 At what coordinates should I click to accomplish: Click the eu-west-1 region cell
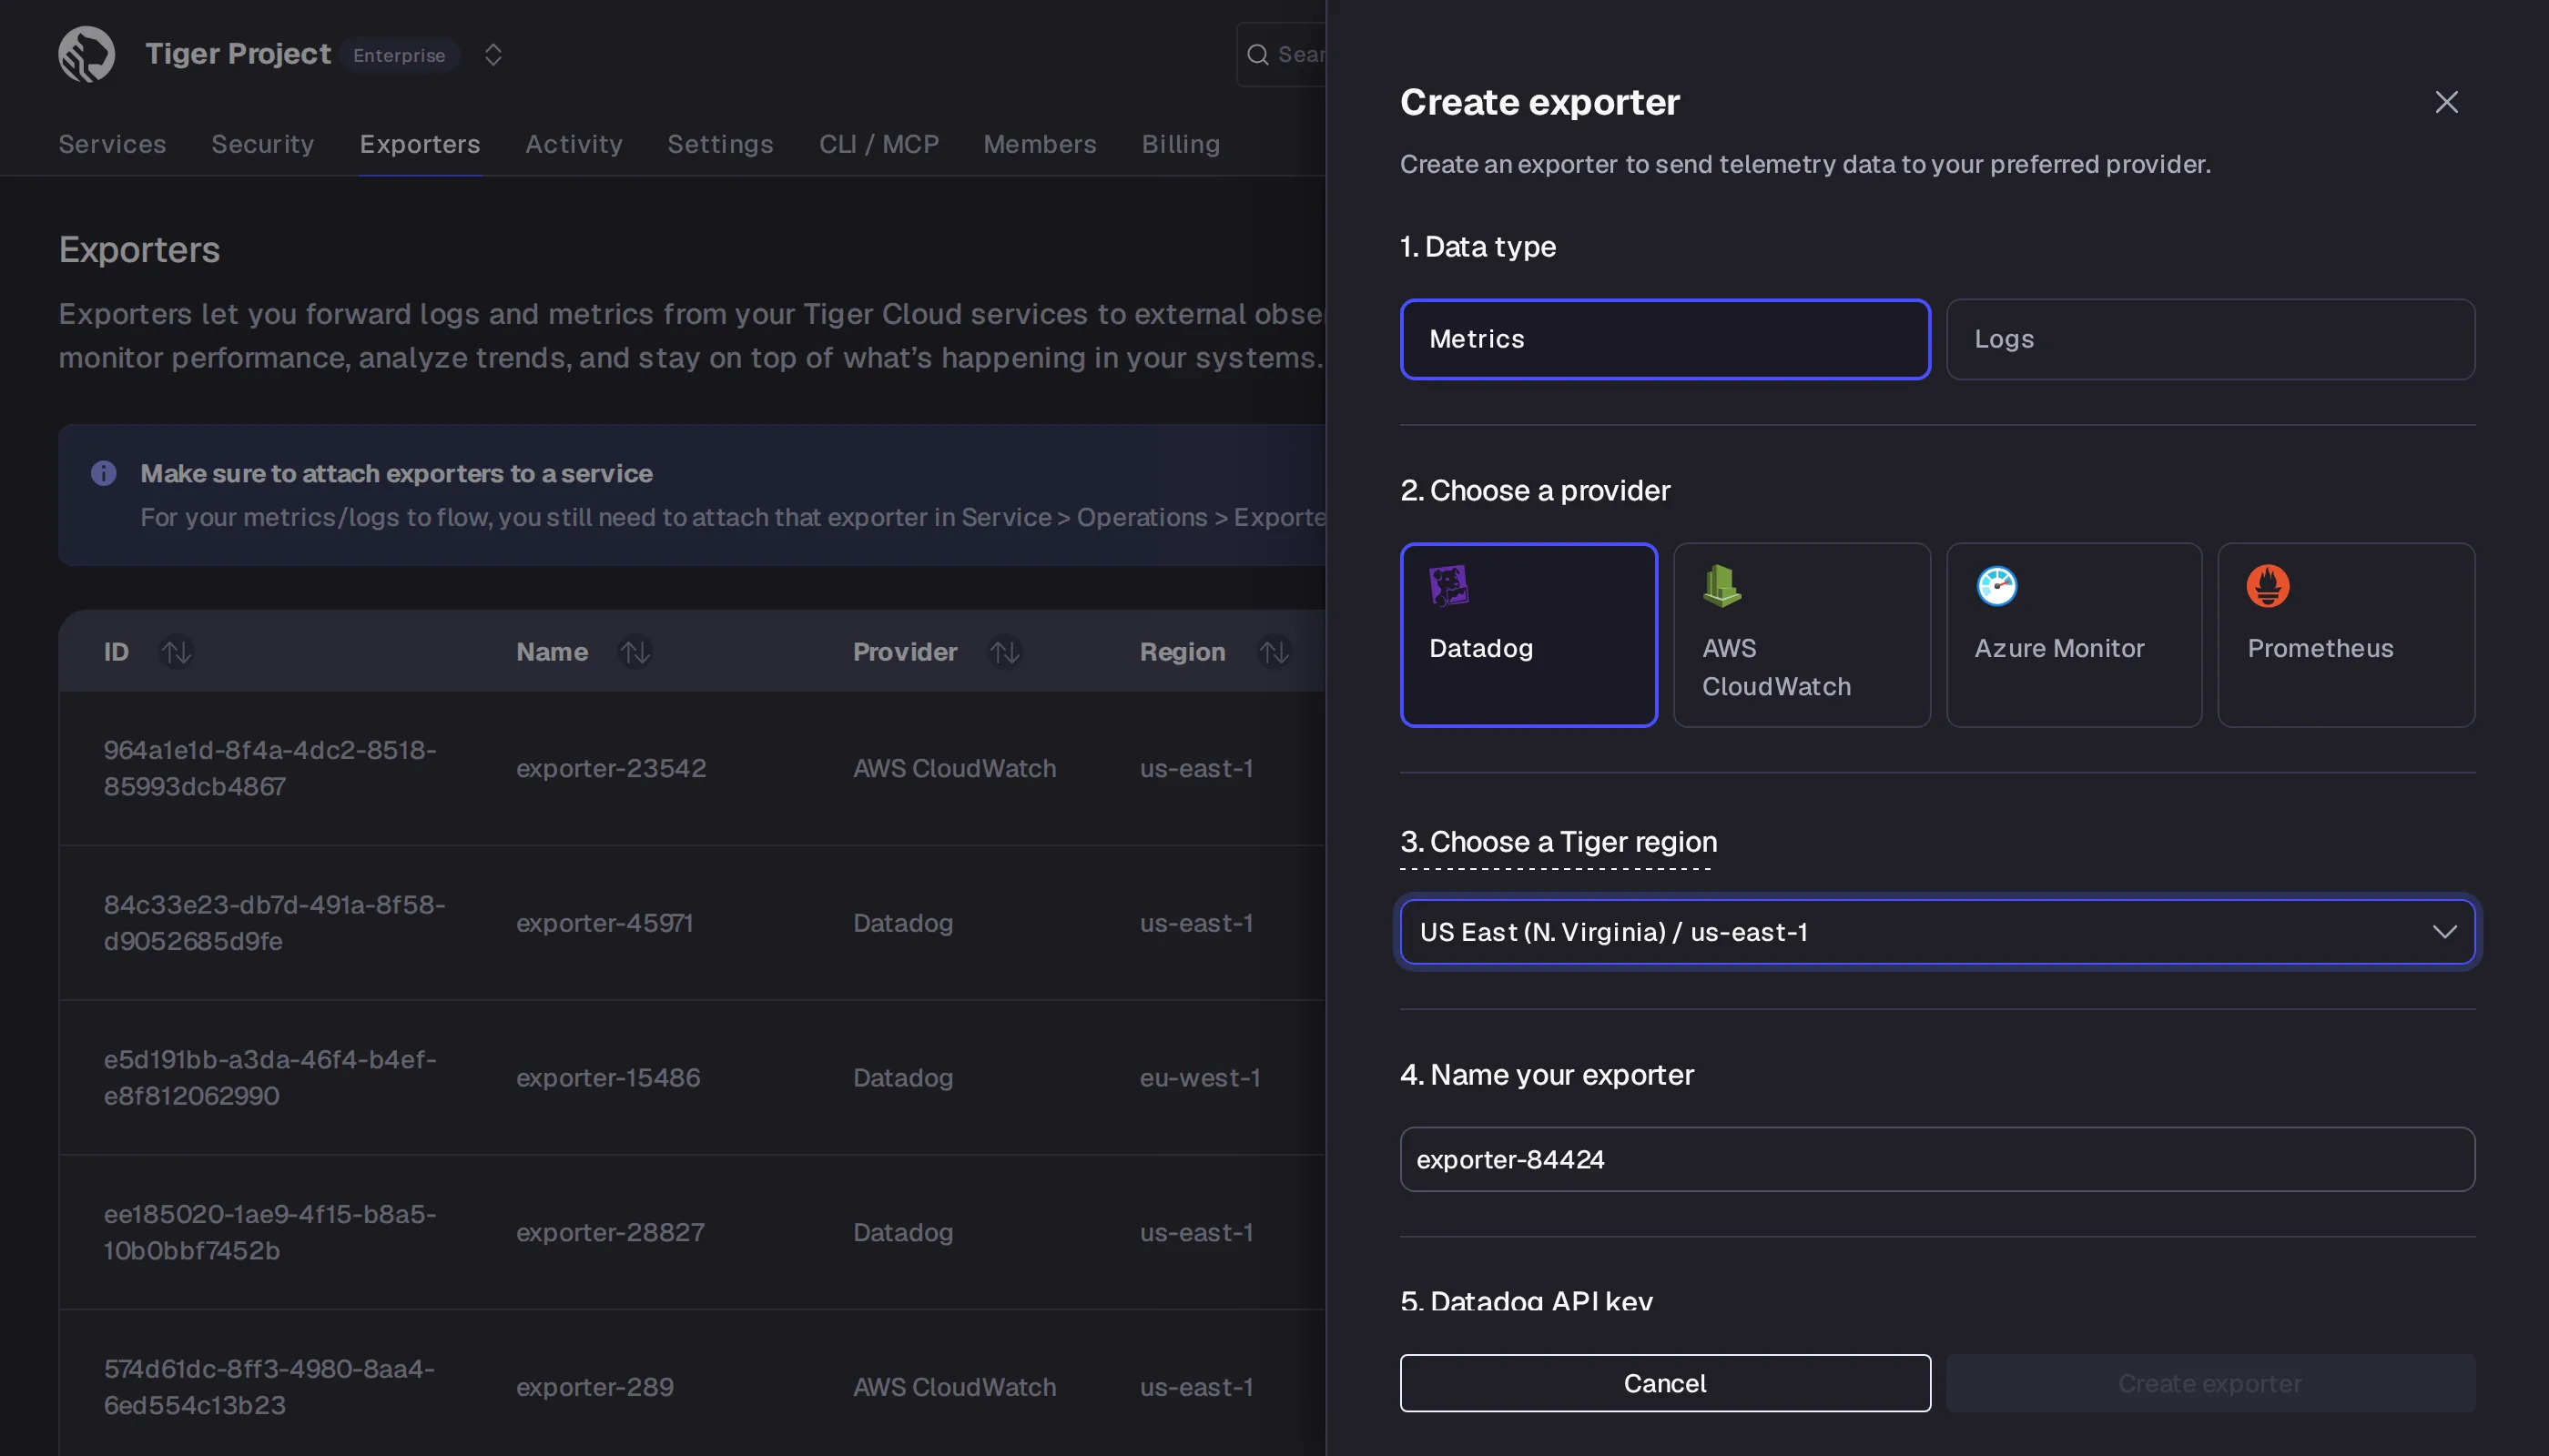(1200, 1077)
